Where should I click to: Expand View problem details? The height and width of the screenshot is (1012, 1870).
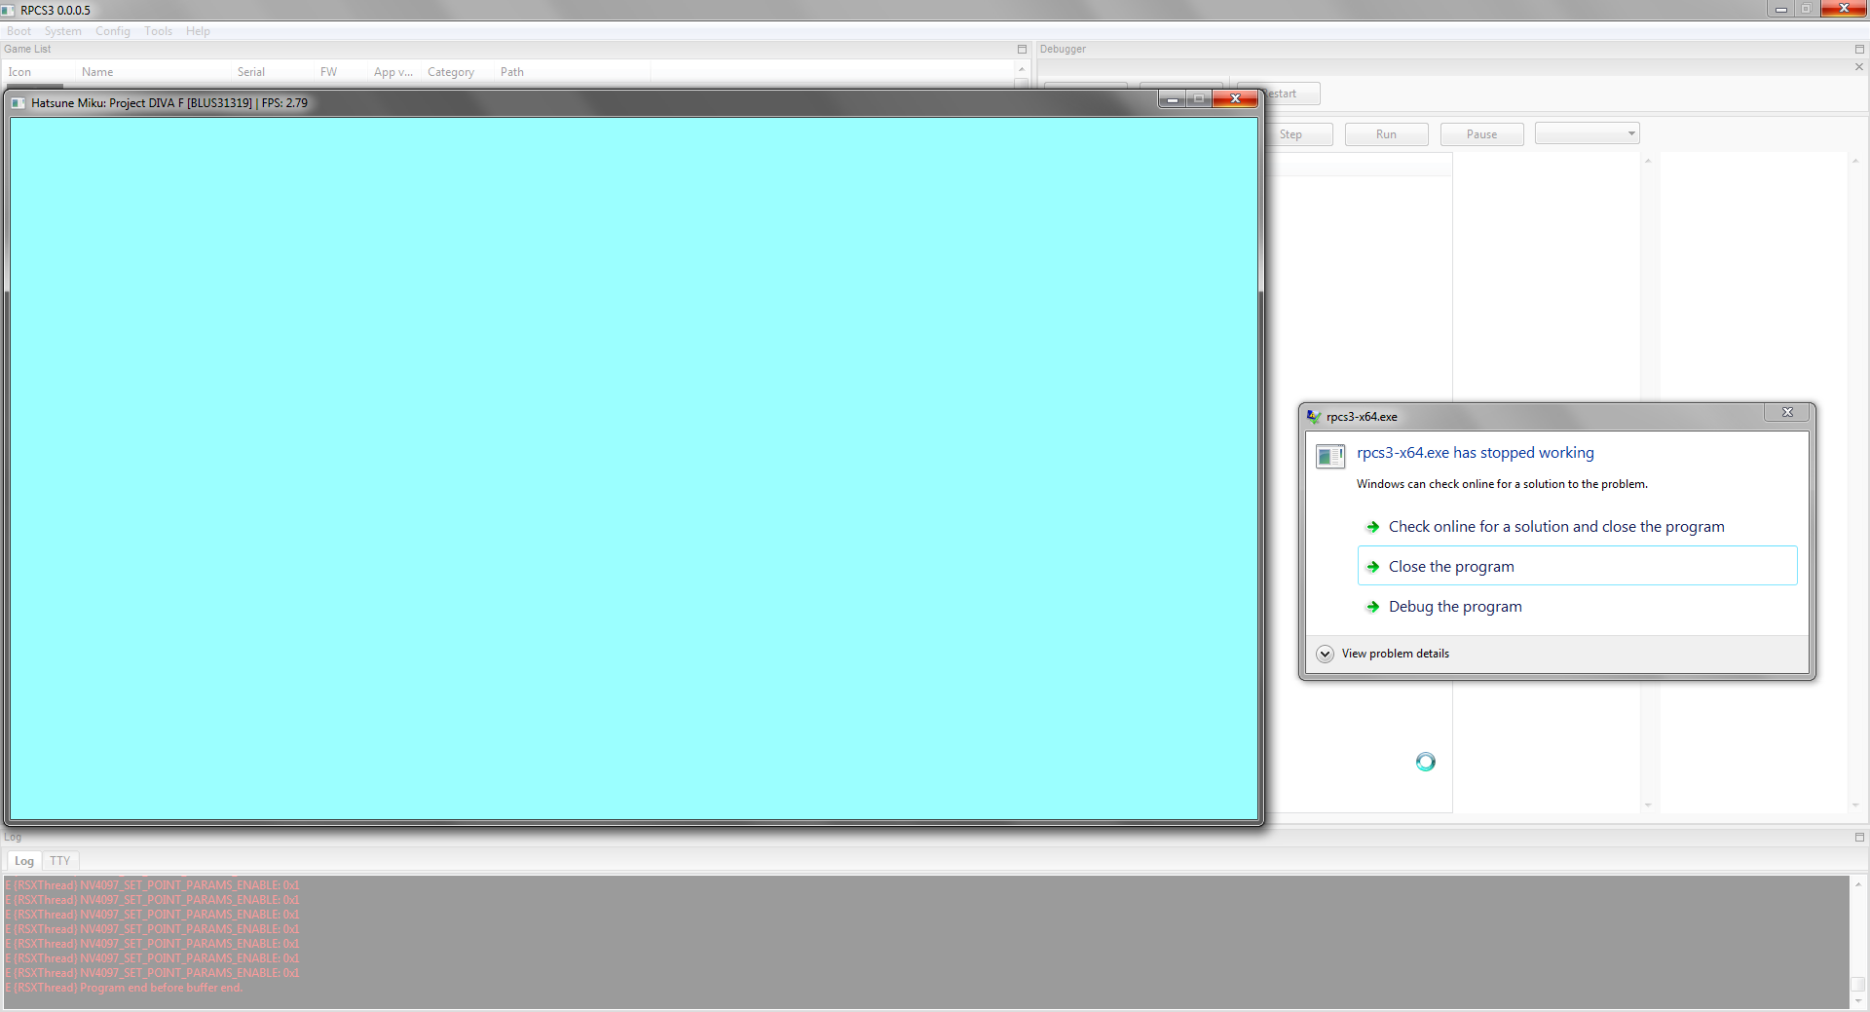pyautogui.click(x=1325, y=654)
